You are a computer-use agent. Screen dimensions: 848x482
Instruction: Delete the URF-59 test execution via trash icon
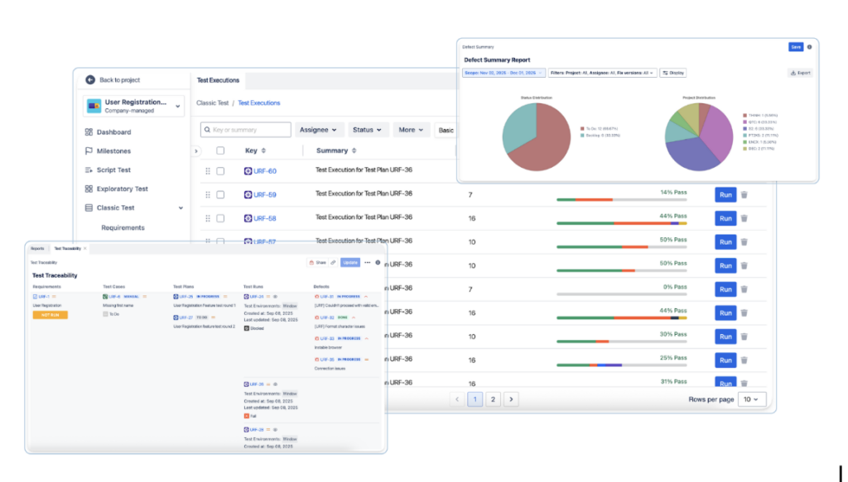pyautogui.click(x=744, y=195)
